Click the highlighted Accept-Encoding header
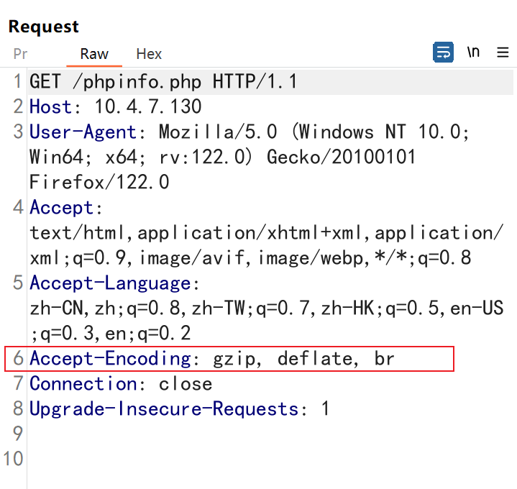The height and width of the screenshot is (489, 517). pyautogui.click(x=229, y=359)
